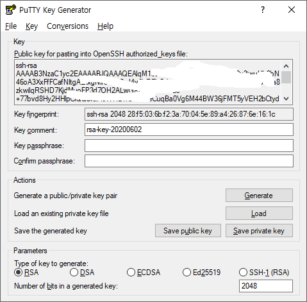307x302 pixels.
Task: Click Save public key
Action: (x=188, y=231)
